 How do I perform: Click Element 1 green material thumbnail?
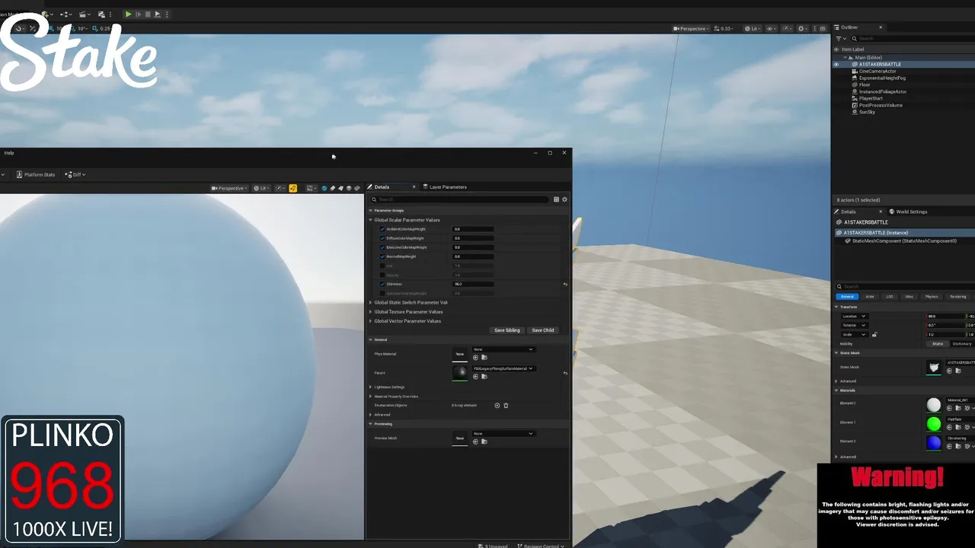click(x=934, y=424)
